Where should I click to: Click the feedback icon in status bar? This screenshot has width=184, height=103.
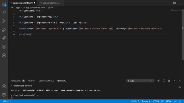(175, 101)
